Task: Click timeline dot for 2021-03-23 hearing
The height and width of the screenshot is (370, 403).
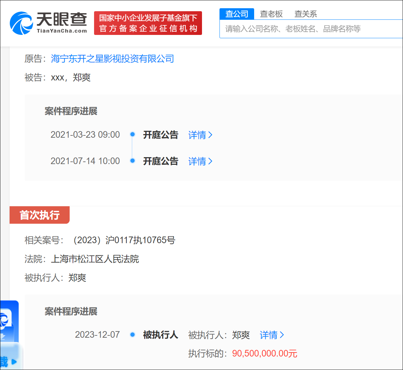Action: tap(132, 134)
